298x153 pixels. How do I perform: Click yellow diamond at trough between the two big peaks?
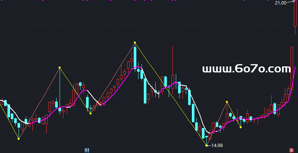pyautogui.click(x=90, y=113)
